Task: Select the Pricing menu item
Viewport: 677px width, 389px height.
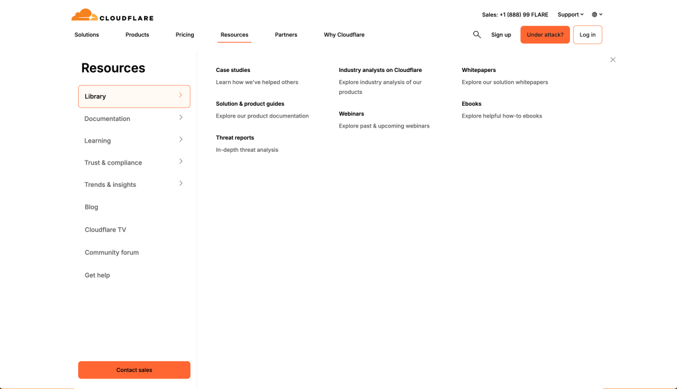Action: (184, 34)
